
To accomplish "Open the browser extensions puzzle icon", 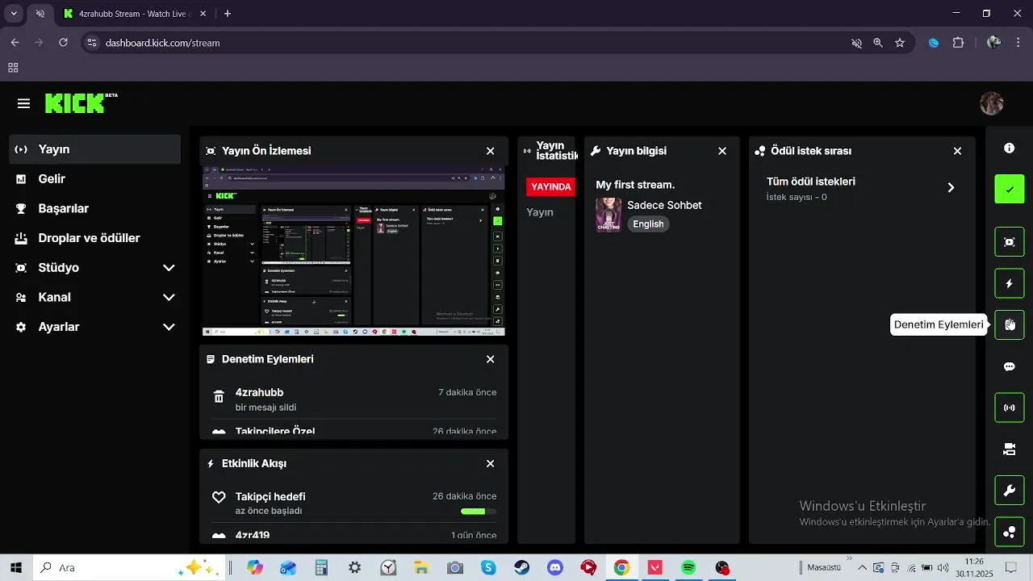I will tap(959, 43).
